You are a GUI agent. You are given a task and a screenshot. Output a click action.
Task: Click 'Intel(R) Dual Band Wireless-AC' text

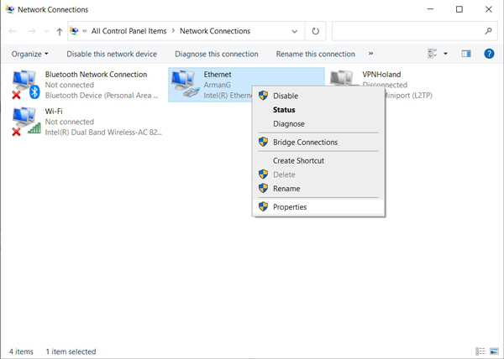click(x=103, y=133)
